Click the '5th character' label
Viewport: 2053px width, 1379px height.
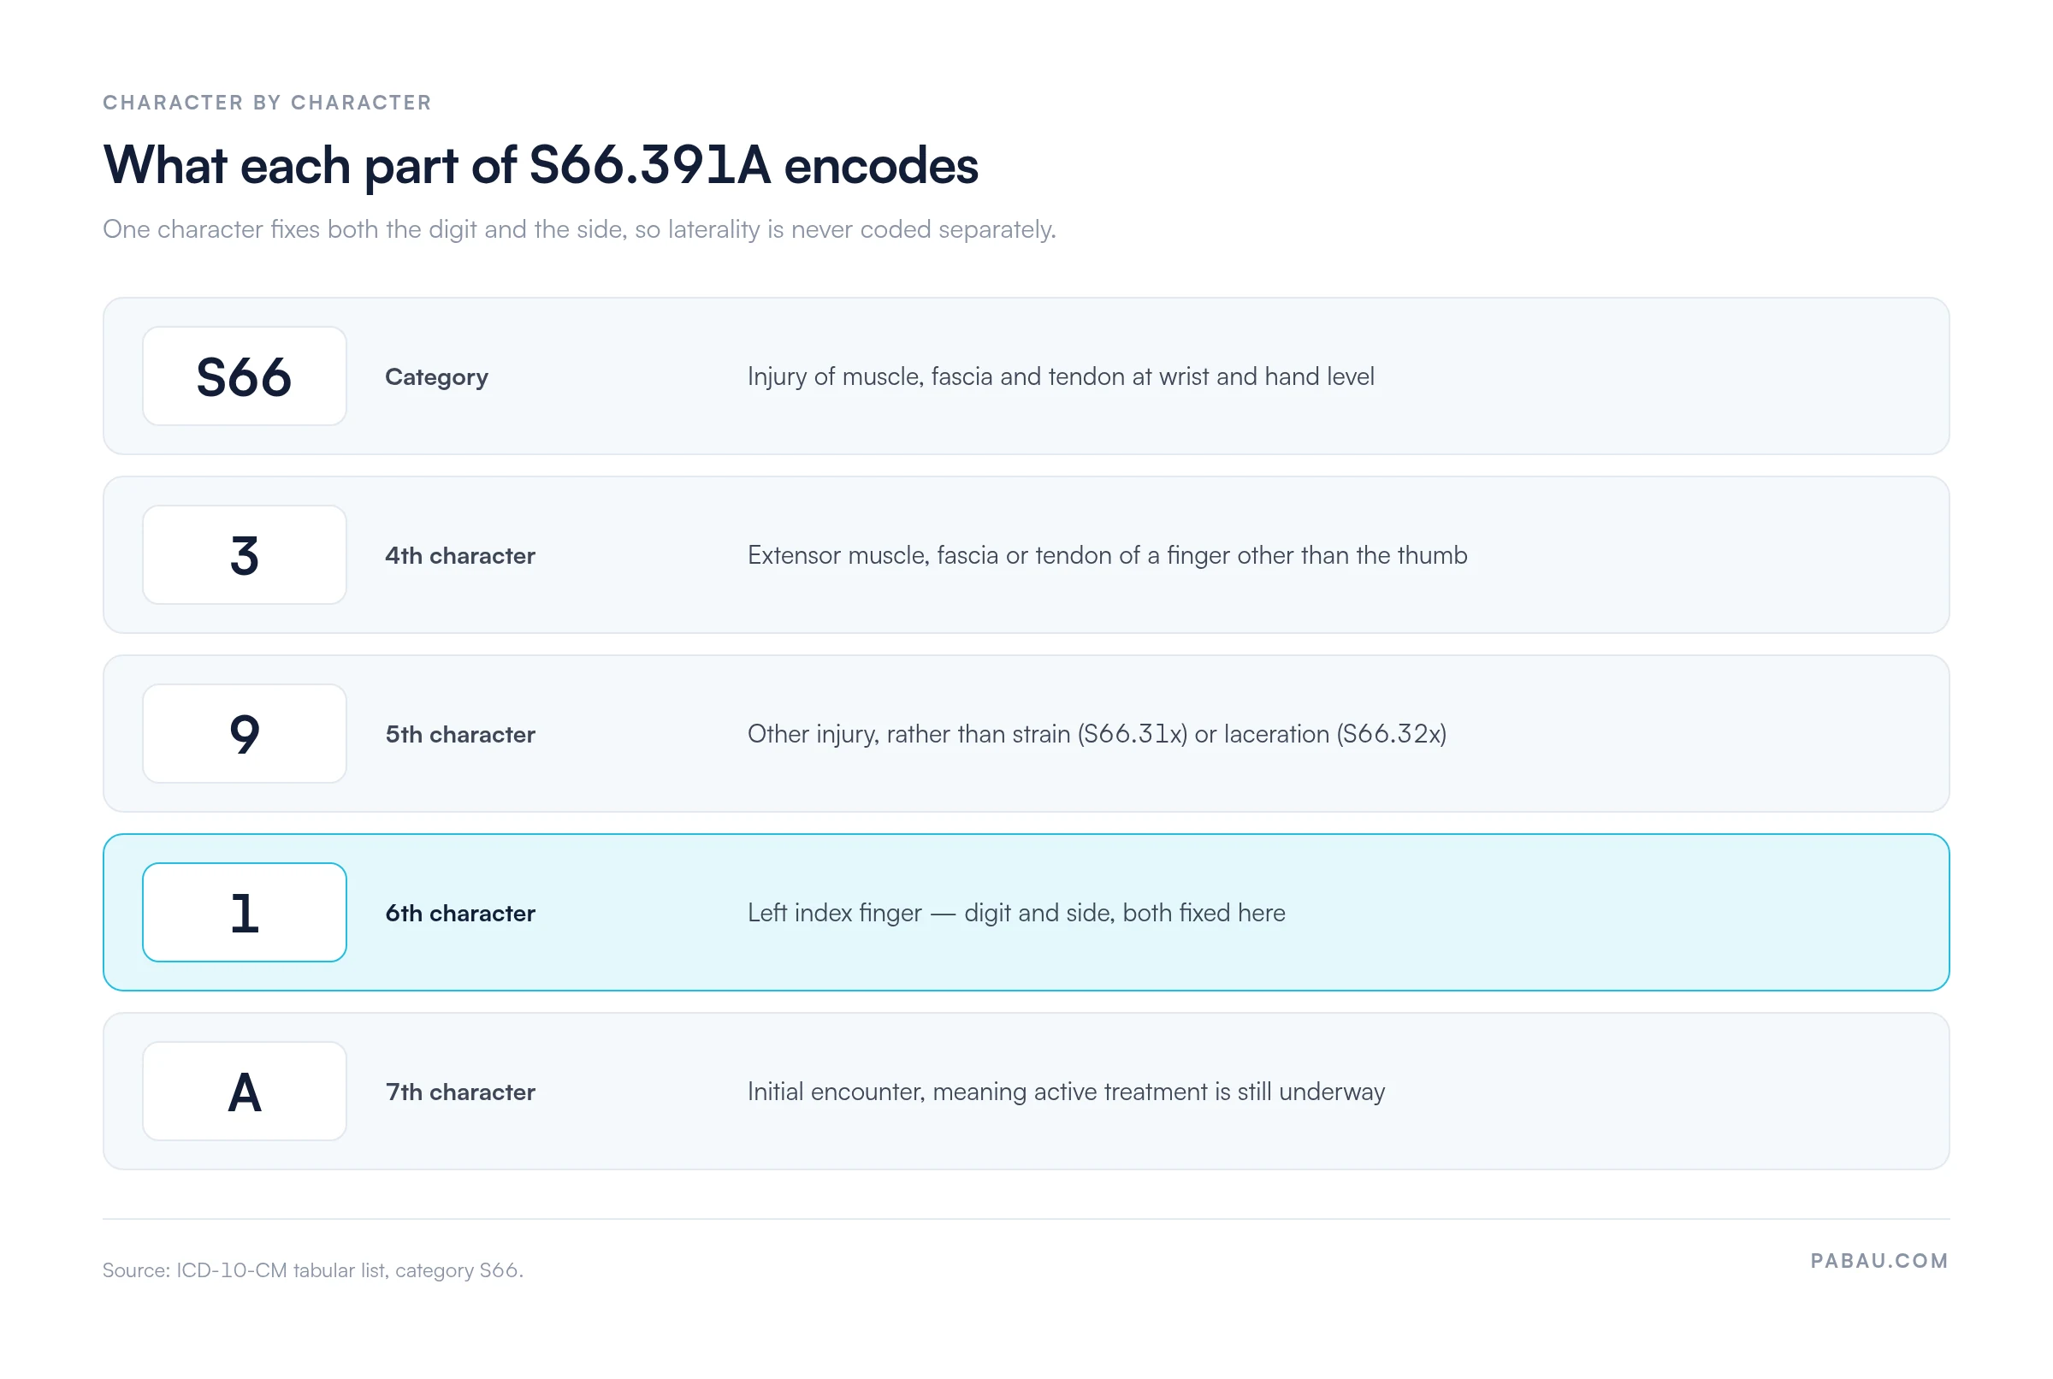(461, 734)
